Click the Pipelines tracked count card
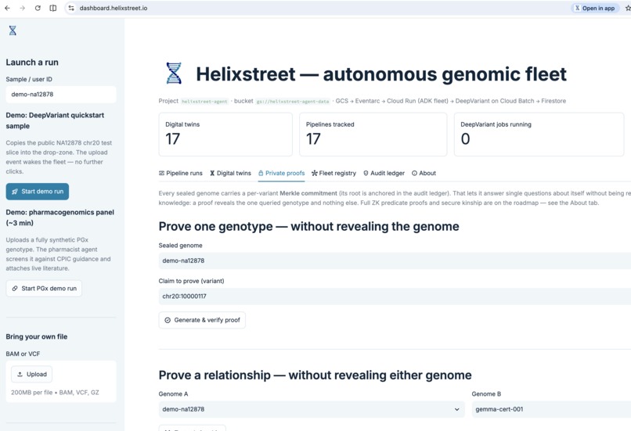Viewport: 631px width, 431px height. [x=373, y=135]
